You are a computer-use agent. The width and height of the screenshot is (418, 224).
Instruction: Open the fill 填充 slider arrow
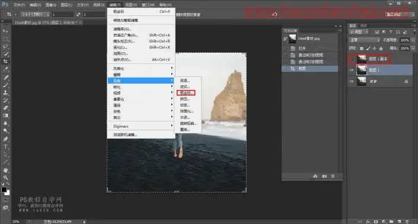[413, 49]
